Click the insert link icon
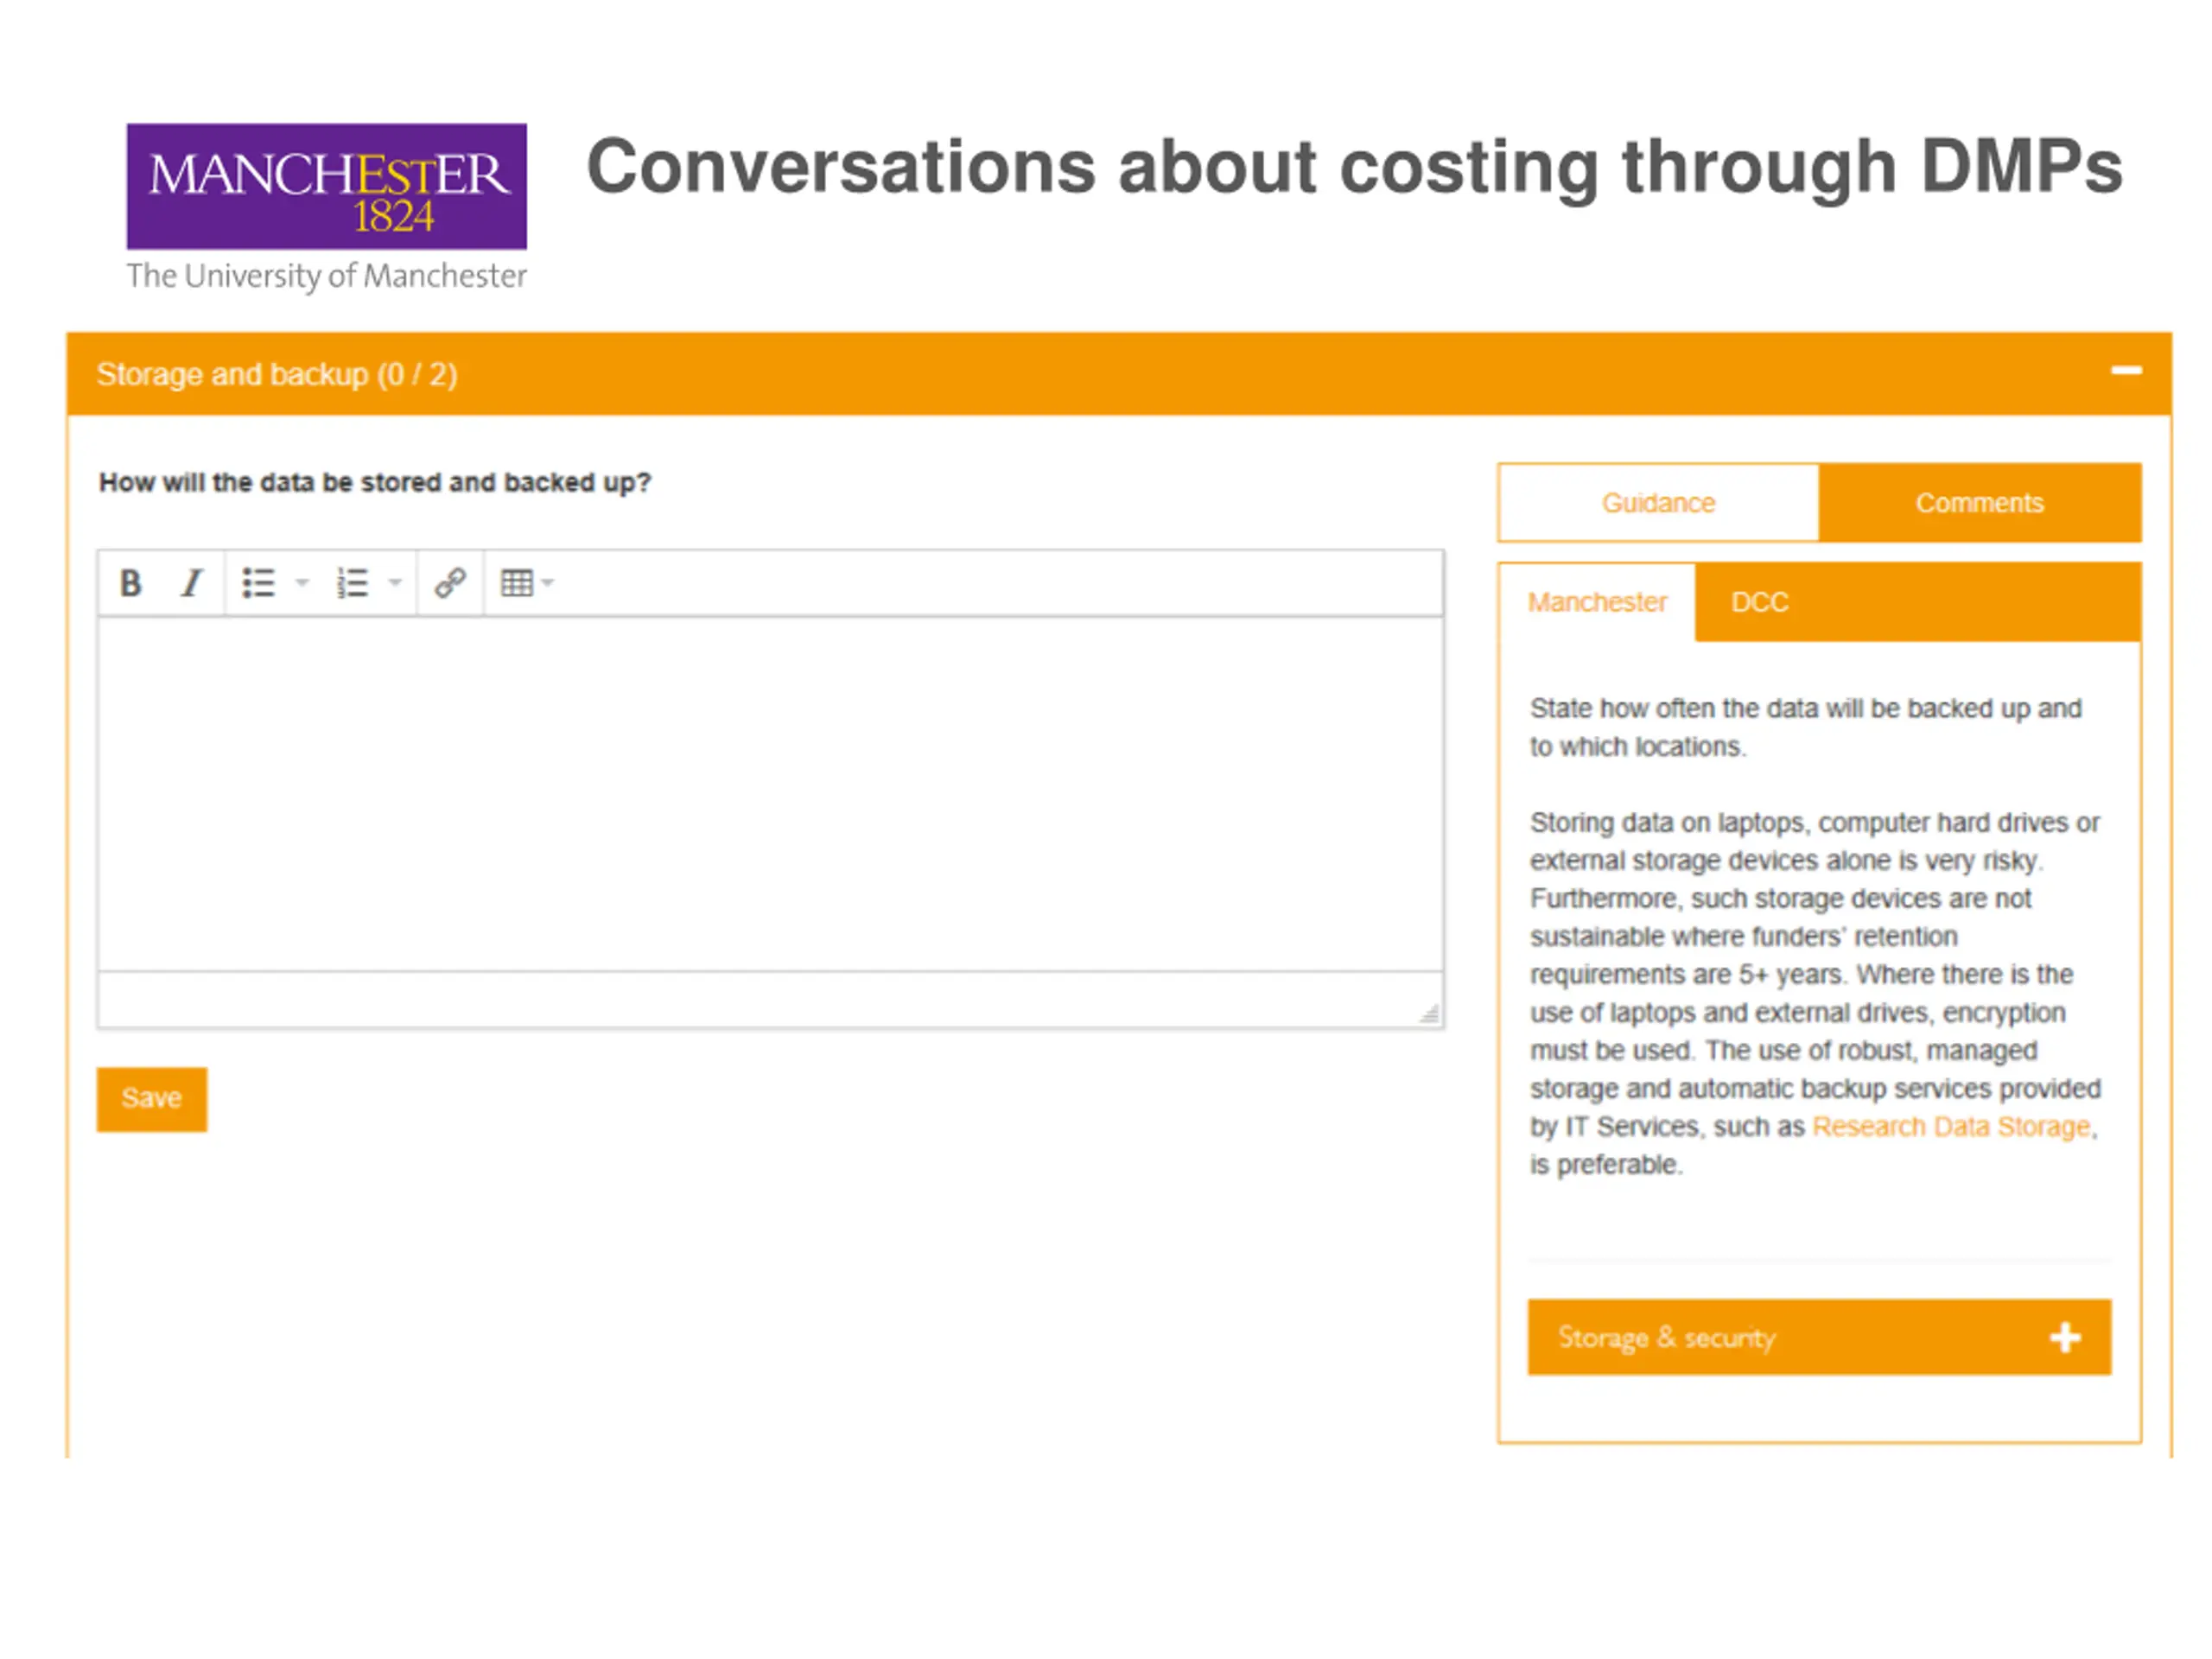2212x1659 pixels. 450,583
